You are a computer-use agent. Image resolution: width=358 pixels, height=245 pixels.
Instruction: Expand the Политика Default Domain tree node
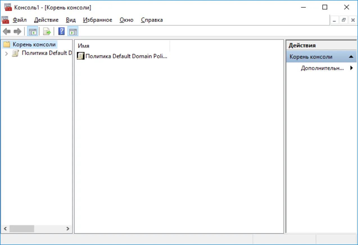point(6,53)
